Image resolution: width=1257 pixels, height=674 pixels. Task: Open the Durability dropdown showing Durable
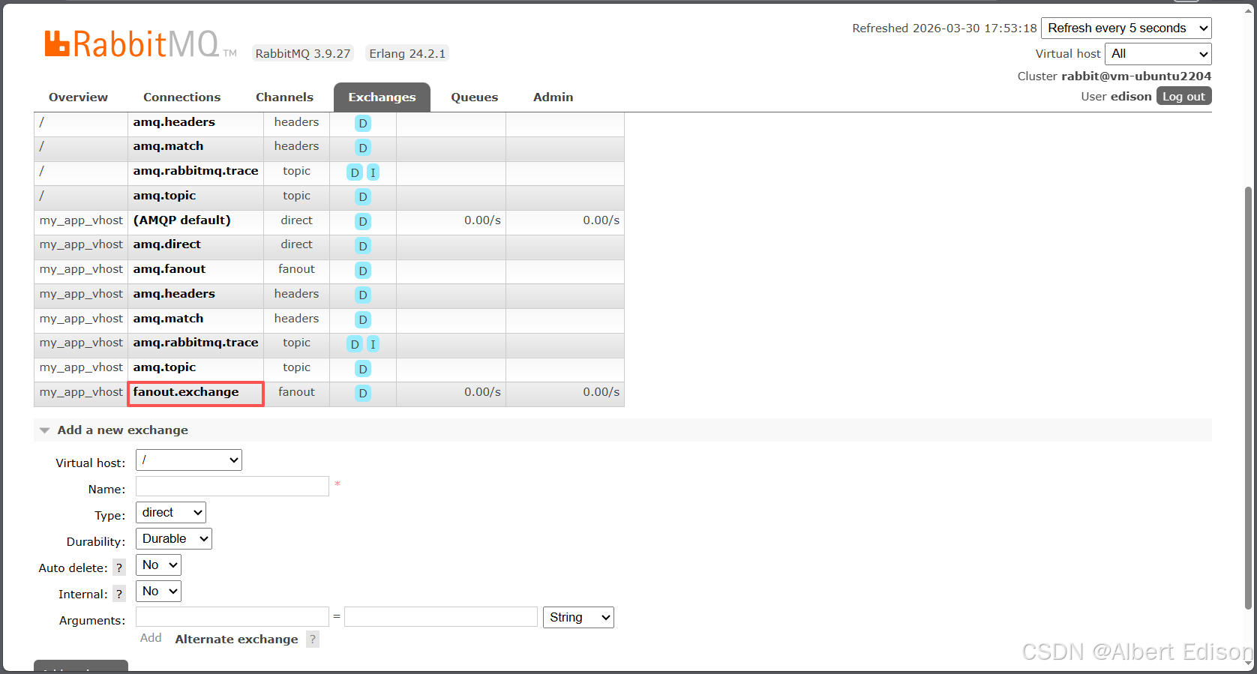click(174, 538)
